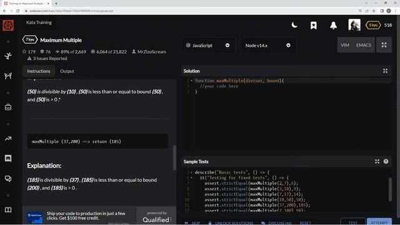This screenshot has width=400, height=225.
Task: Open the Leaderboard trend arrow icon
Action: [8, 139]
